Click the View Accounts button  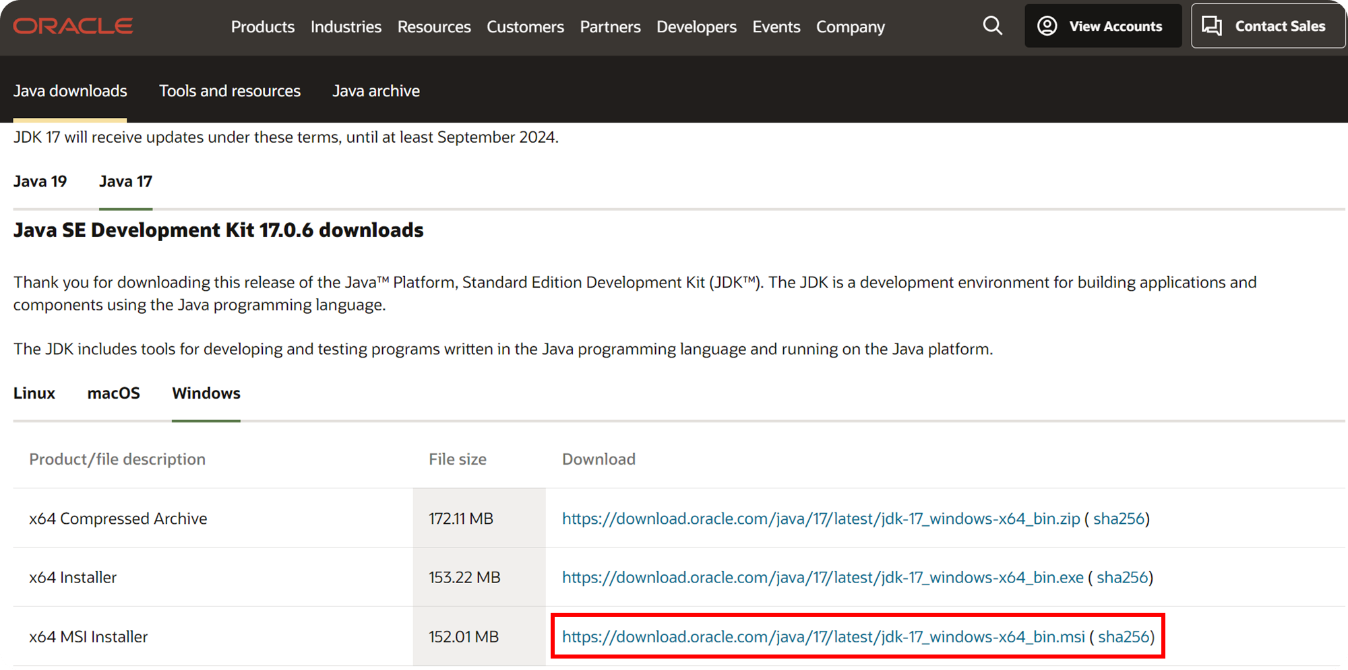tap(1103, 26)
